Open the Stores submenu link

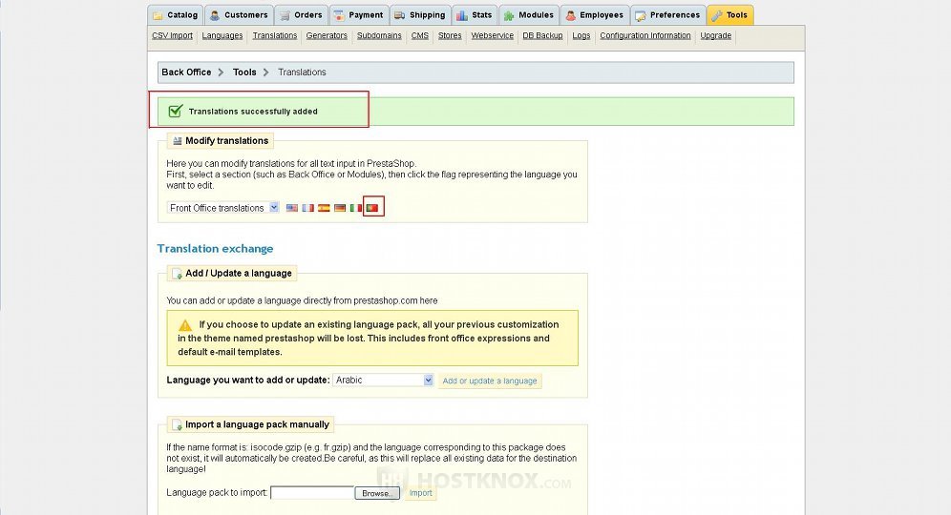click(450, 35)
